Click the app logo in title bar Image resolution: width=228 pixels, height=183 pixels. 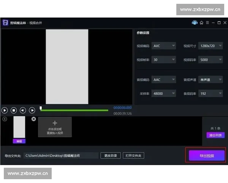(5, 22)
